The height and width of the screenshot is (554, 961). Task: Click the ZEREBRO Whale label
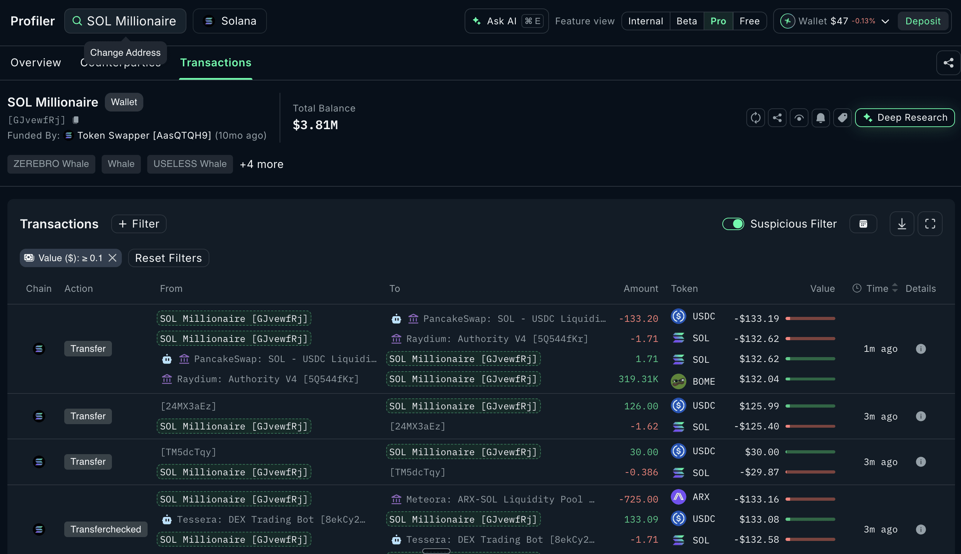[x=51, y=164]
